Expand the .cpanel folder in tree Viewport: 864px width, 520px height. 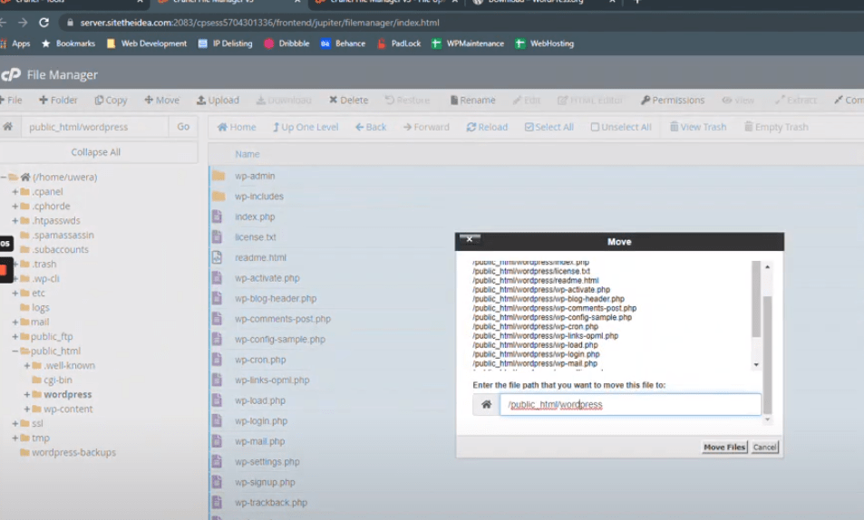[15, 192]
